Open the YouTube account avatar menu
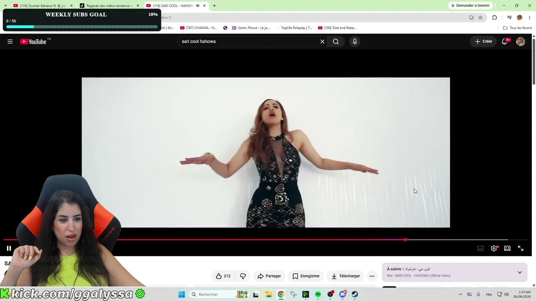536x301 pixels. [521, 41]
